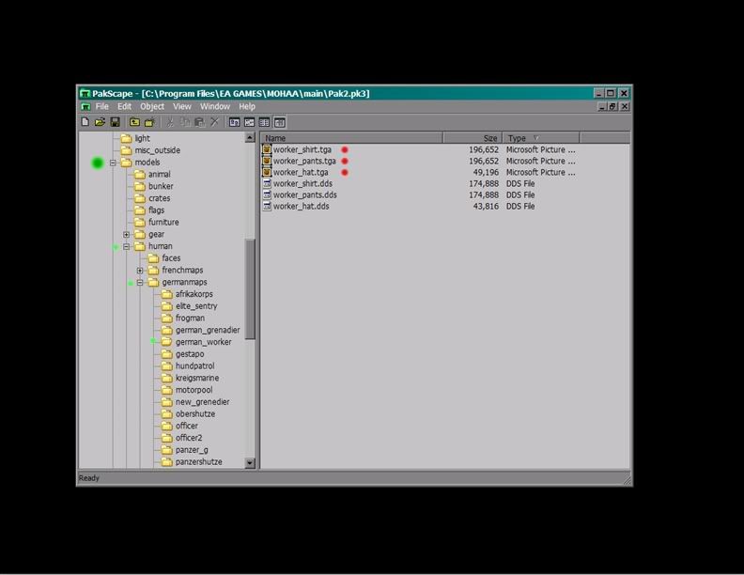Collapse the human tree node

click(x=126, y=247)
